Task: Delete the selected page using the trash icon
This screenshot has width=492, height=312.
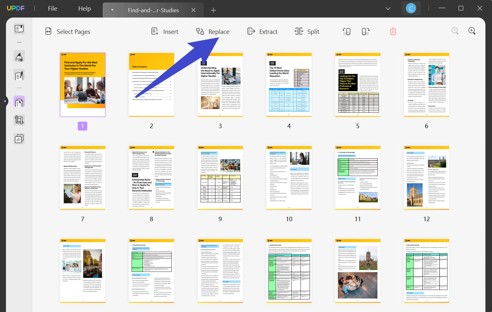Action: (x=393, y=31)
